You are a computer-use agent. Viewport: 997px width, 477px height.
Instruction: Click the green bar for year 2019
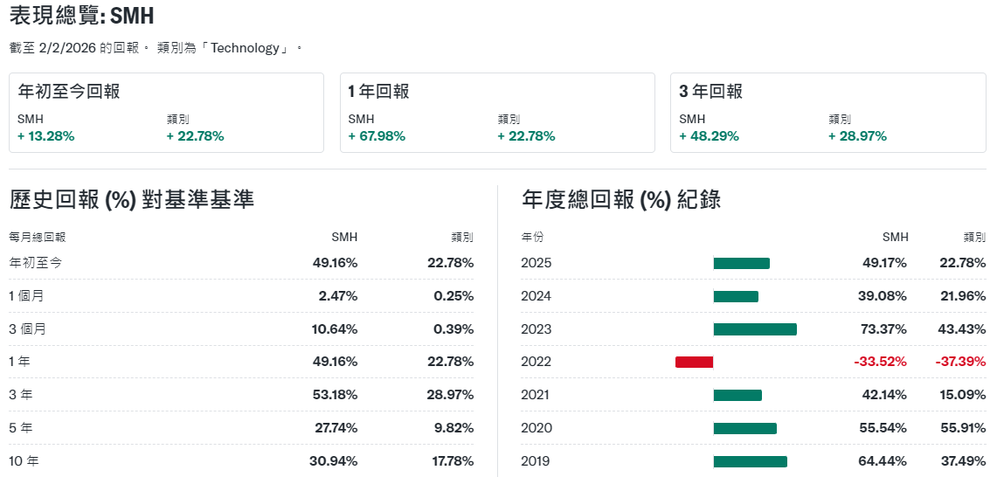(751, 461)
